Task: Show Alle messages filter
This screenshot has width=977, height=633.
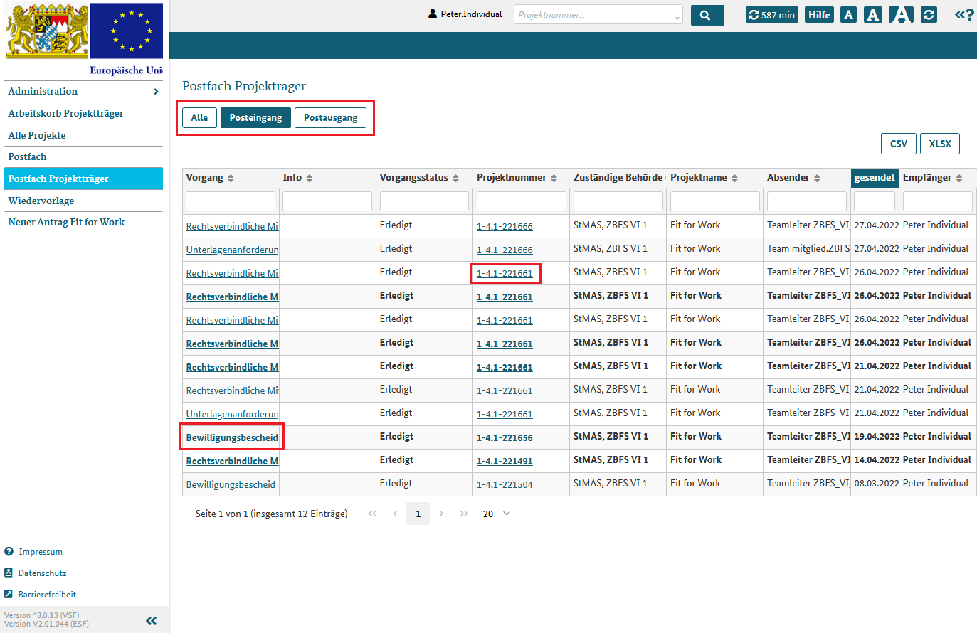Action: [199, 117]
